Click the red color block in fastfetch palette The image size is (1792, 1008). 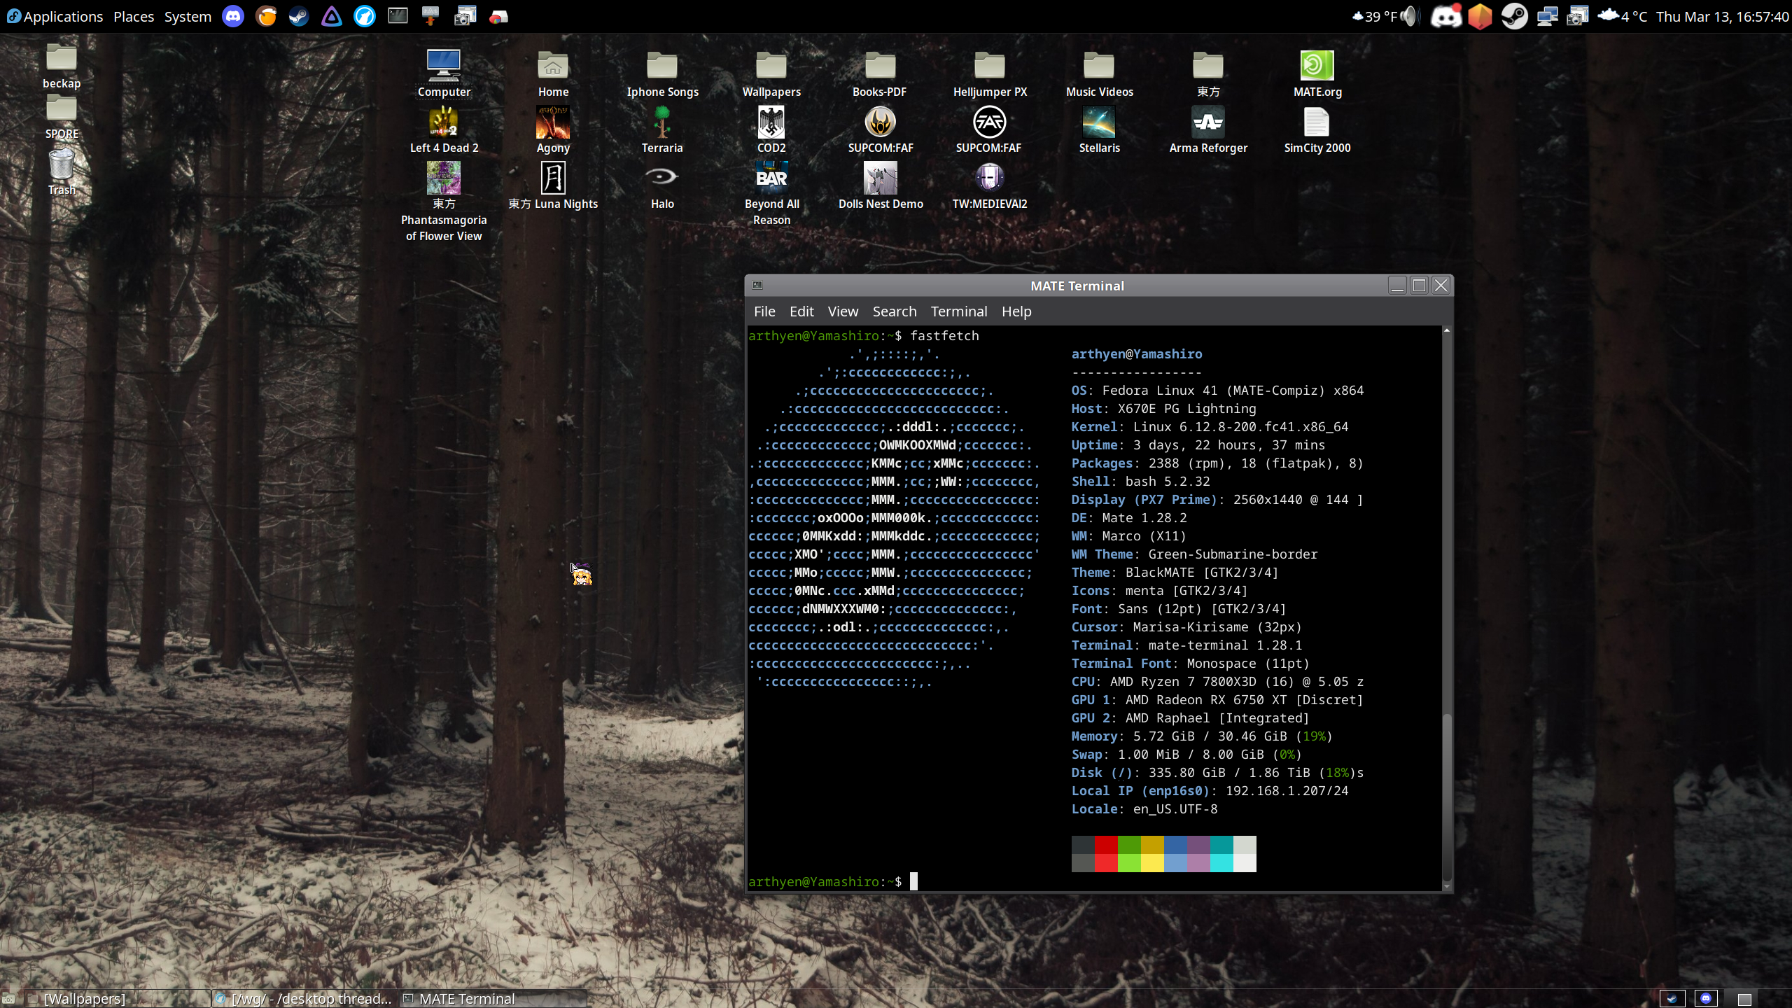(1106, 845)
